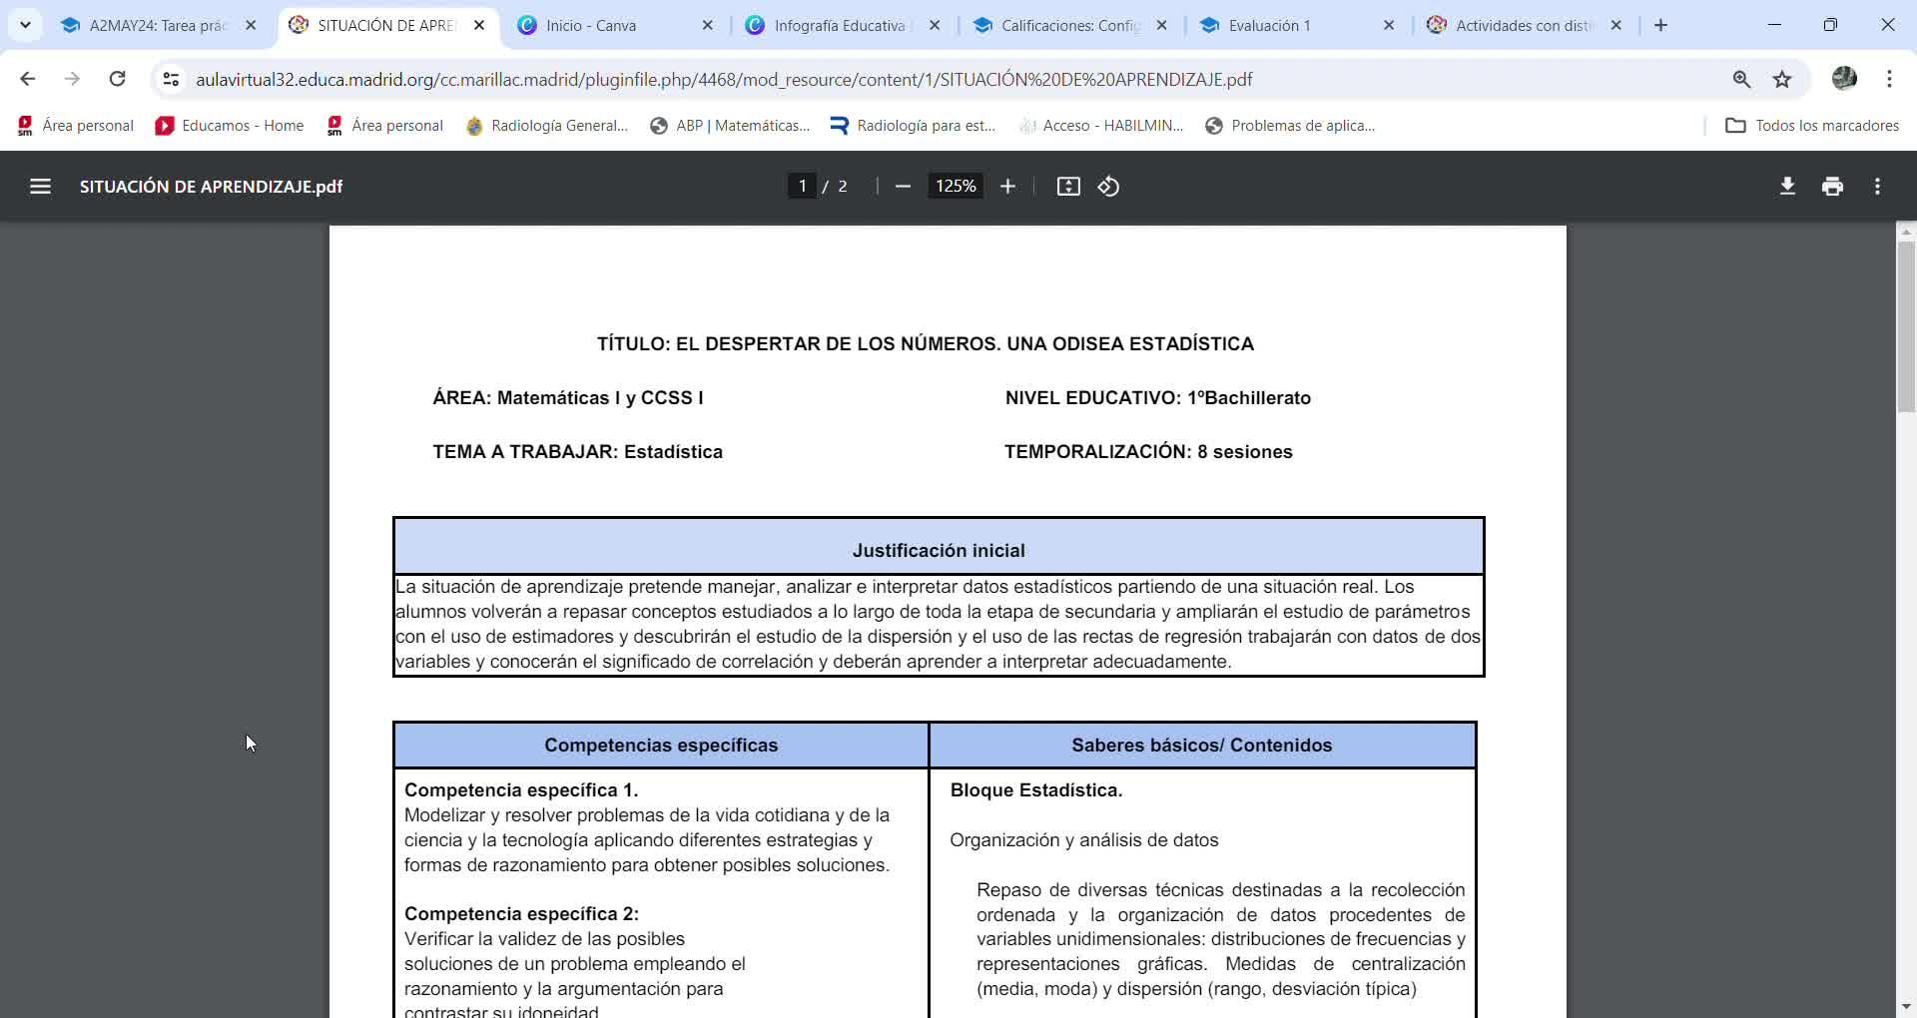Image resolution: width=1917 pixels, height=1018 pixels.
Task: Click the address bar URL
Action: click(724, 80)
